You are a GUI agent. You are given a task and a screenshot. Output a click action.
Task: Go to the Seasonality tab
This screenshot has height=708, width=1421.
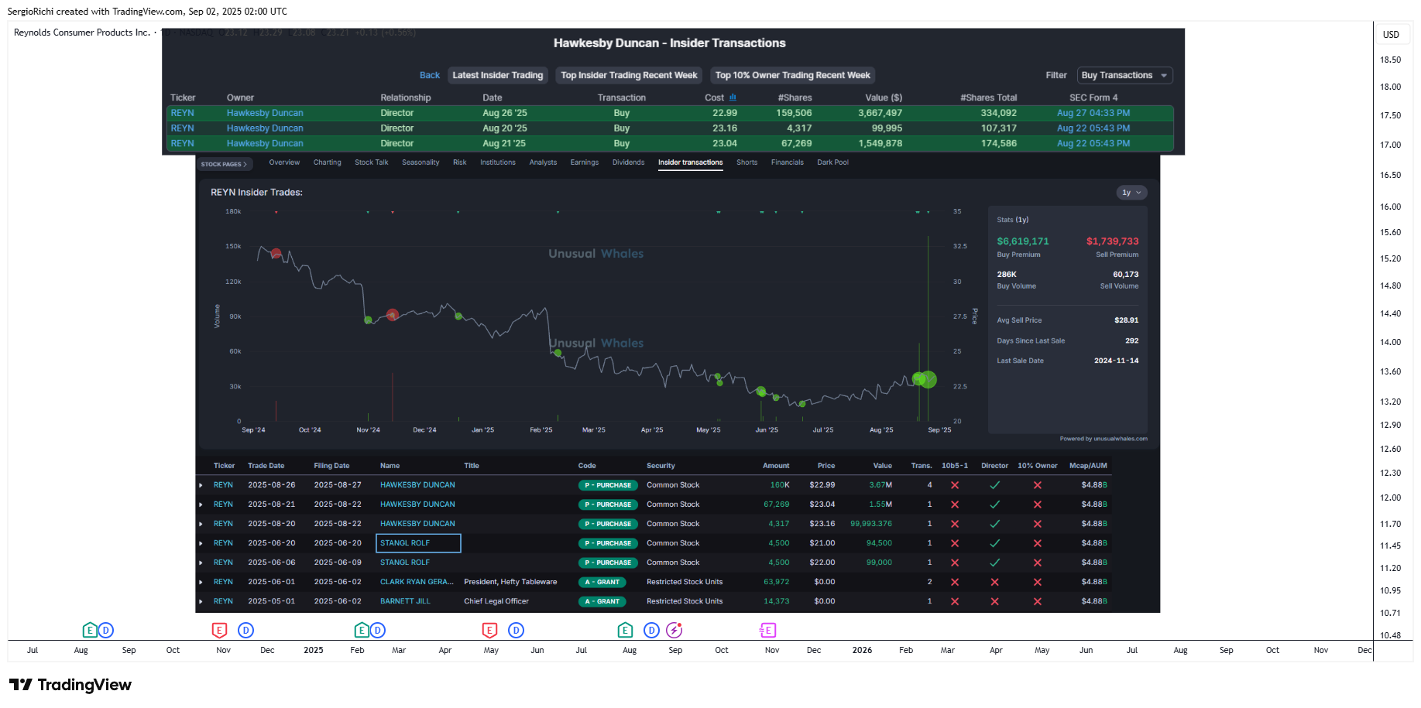pyautogui.click(x=420, y=162)
